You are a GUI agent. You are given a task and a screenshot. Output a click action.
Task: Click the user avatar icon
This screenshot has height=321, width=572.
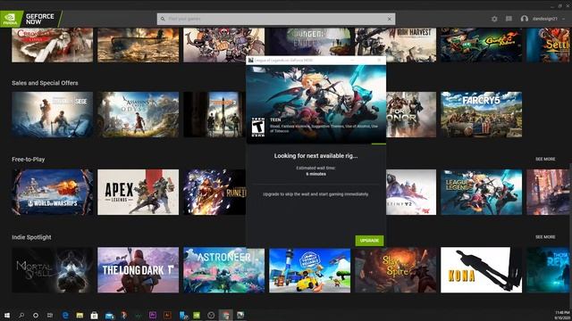point(525,19)
